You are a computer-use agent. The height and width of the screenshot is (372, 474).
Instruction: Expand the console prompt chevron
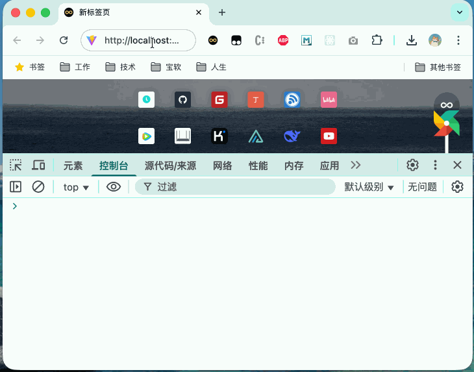(x=14, y=206)
